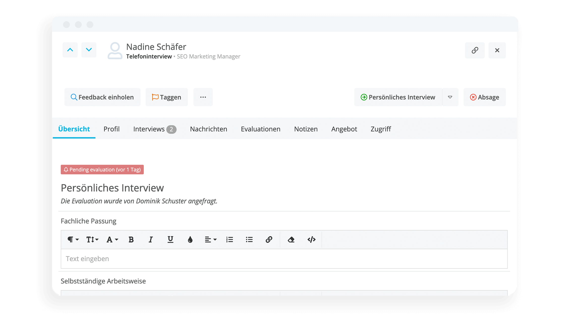
Task: Open font size selector dropdown
Action: [x=92, y=239]
